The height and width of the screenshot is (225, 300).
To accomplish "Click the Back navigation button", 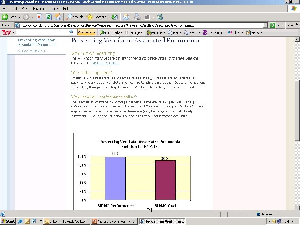I will (x=9, y=17).
